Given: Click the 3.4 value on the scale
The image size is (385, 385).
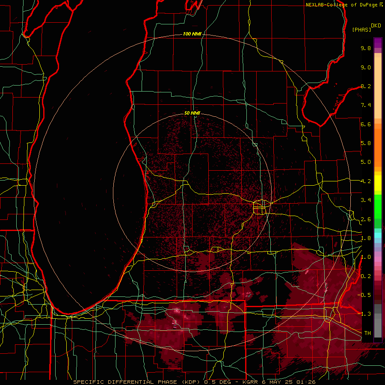Looking at the screenshot, I should coord(366,200).
